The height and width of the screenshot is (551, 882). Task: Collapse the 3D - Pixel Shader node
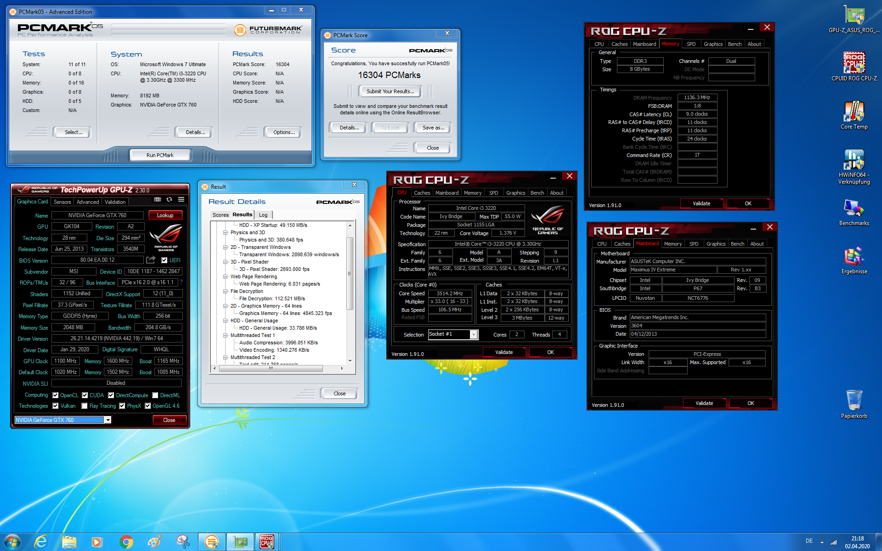(x=226, y=262)
